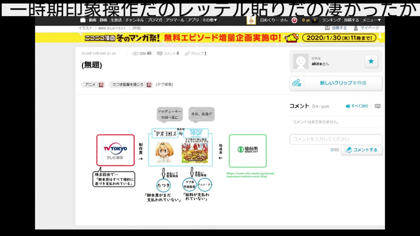
Task: Open the 動画 menu item
Action: [92, 20]
